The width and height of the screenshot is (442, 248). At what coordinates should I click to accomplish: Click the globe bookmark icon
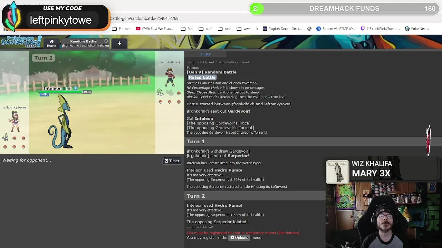[309, 29]
